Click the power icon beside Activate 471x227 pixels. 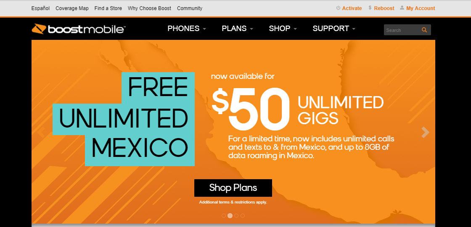pyautogui.click(x=338, y=8)
